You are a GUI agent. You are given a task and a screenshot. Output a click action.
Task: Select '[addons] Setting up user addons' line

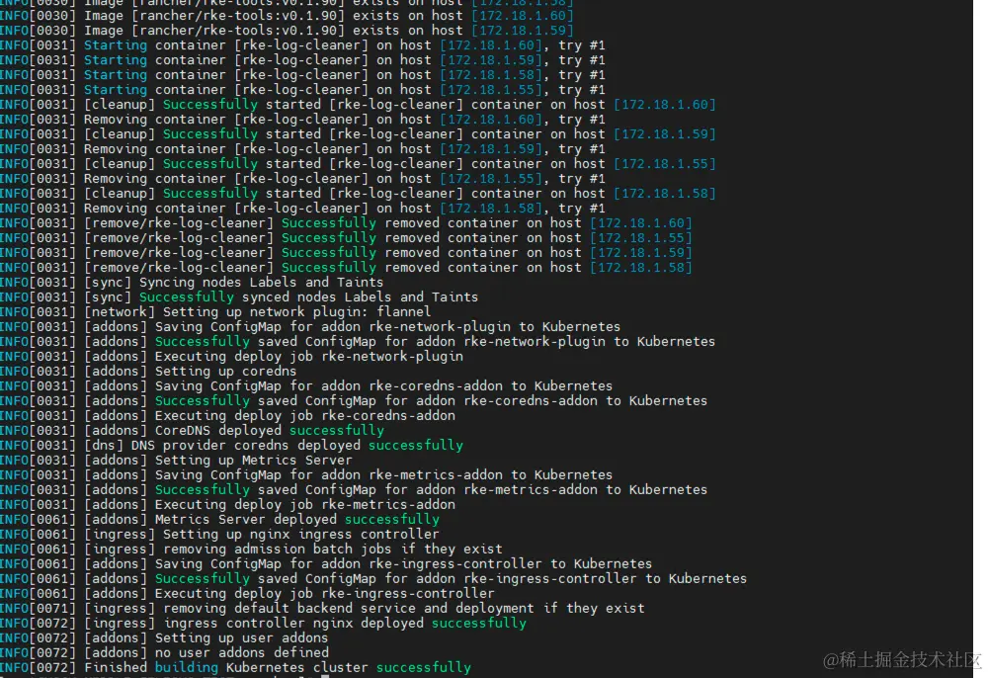[164, 638]
